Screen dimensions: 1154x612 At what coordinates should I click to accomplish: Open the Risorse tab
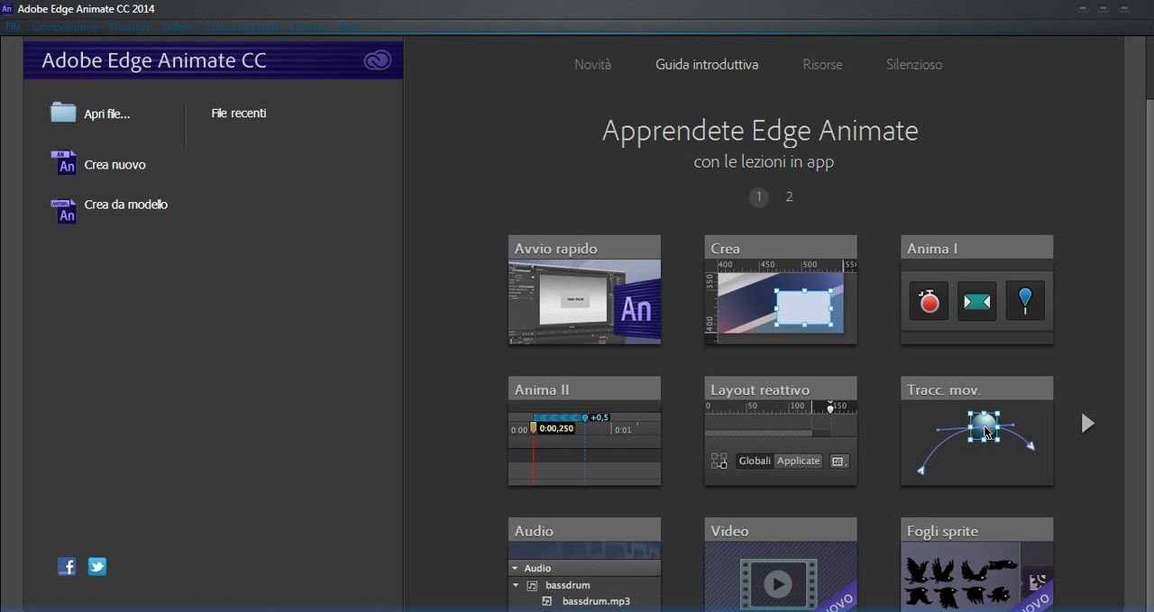[822, 65]
